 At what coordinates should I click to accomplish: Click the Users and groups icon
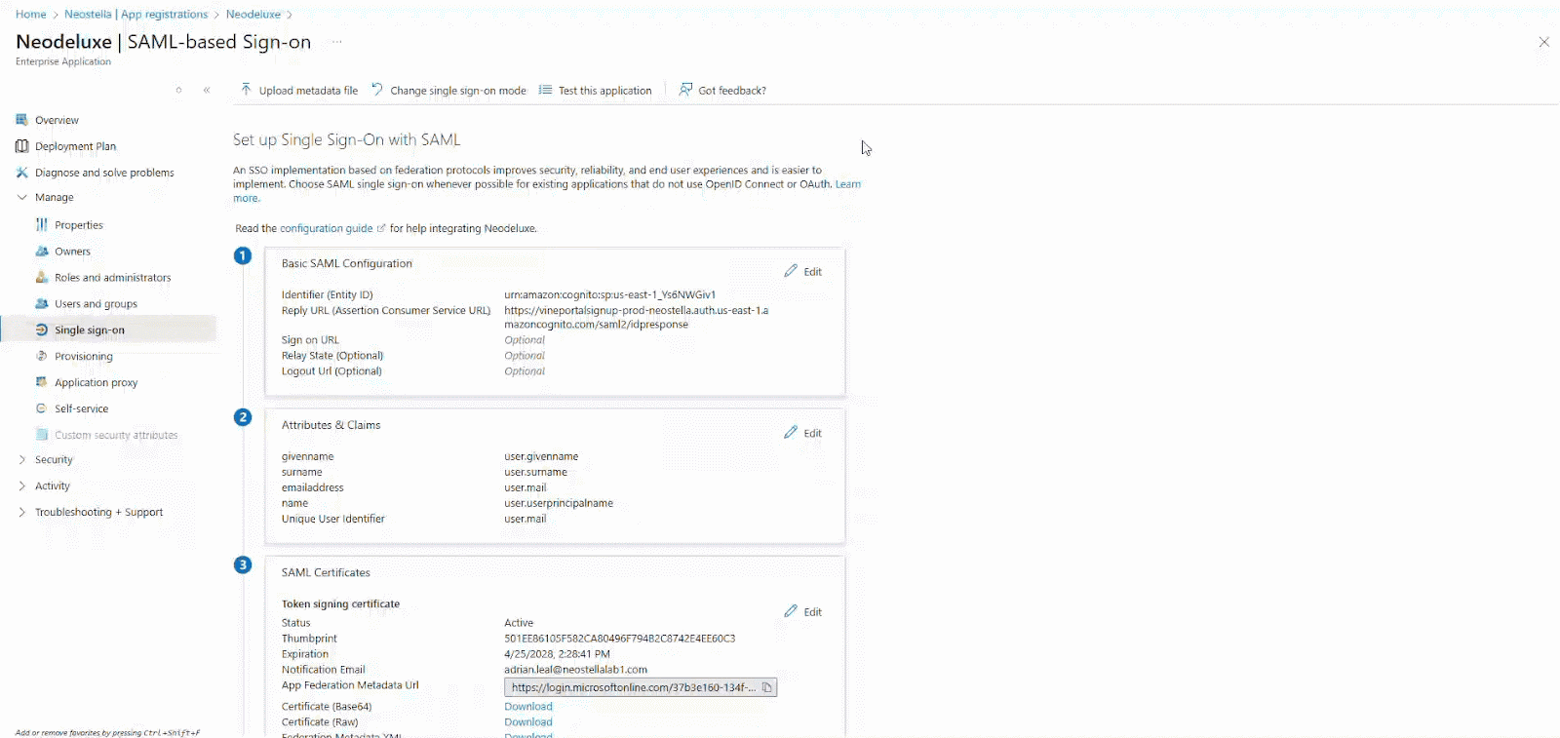[x=41, y=304]
